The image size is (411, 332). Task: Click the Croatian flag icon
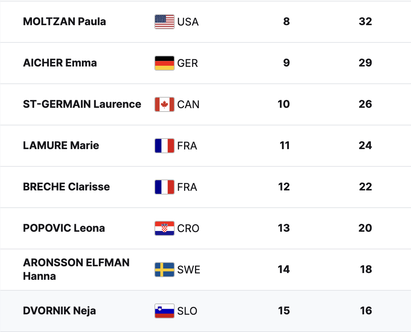click(x=164, y=228)
